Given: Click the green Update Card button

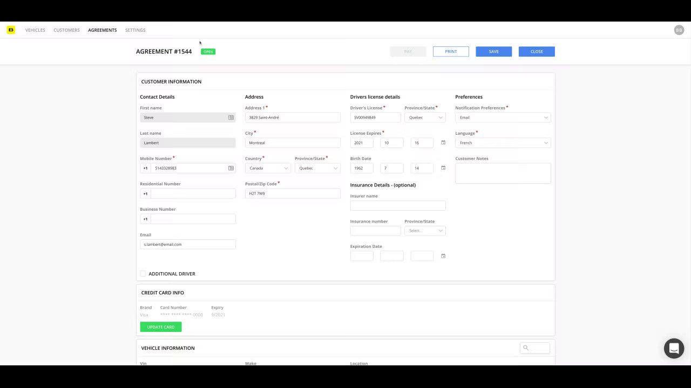Looking at the screenshot, I should click(x=161, y=327).
